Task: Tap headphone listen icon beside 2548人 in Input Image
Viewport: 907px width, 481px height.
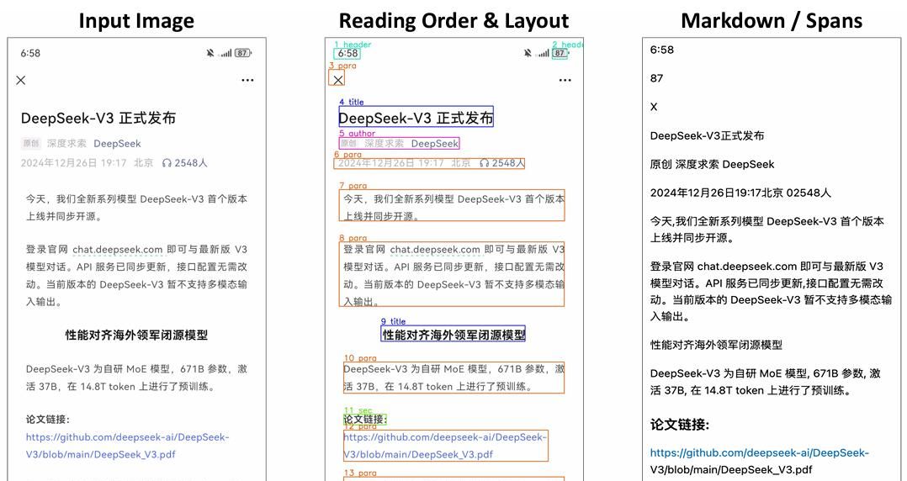Action: point(167,163)
